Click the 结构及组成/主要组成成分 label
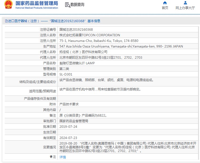 pos(37,82)
